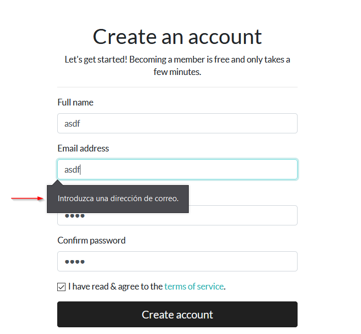Click the 'Email address' label
The image size is (361, 334).
pos(83,148)
